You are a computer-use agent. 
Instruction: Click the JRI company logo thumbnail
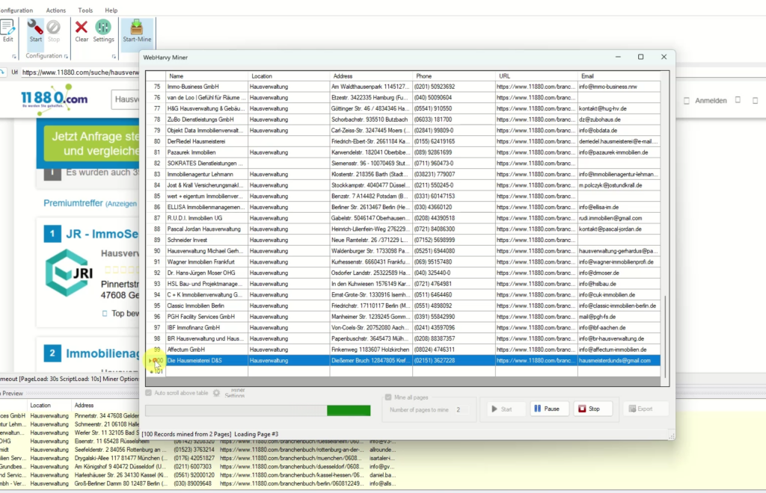pos(69,273)
